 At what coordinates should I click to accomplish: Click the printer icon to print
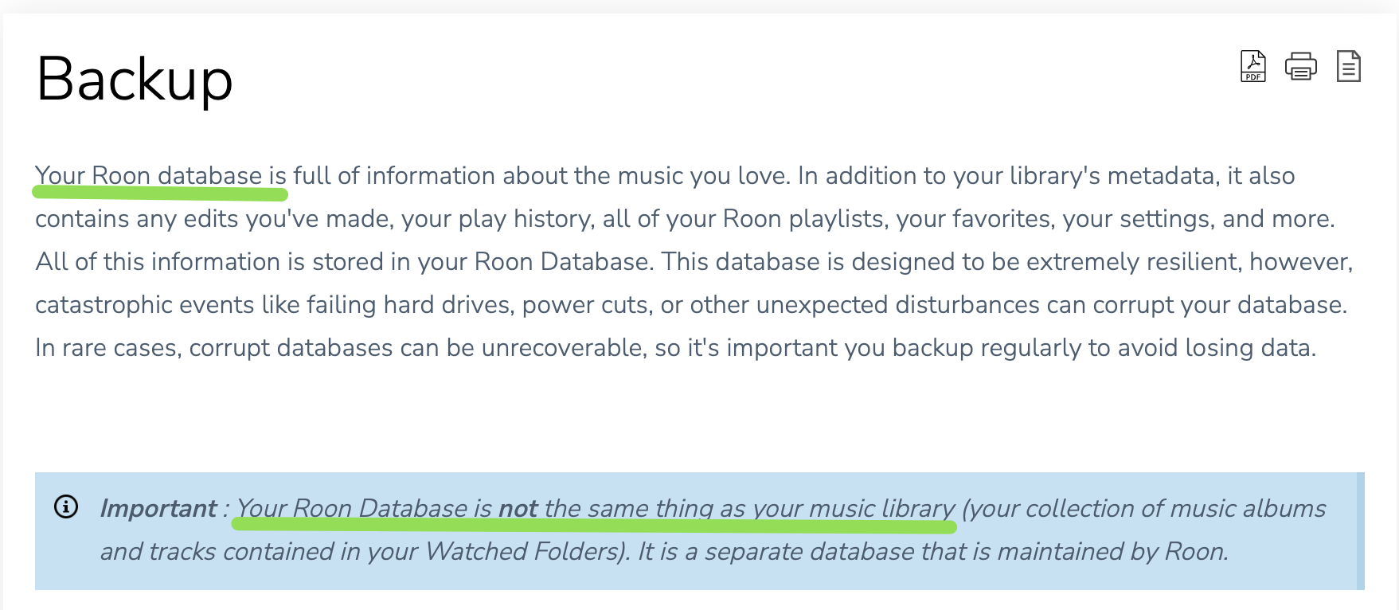pyautogui.click(x=1301, y=66)
